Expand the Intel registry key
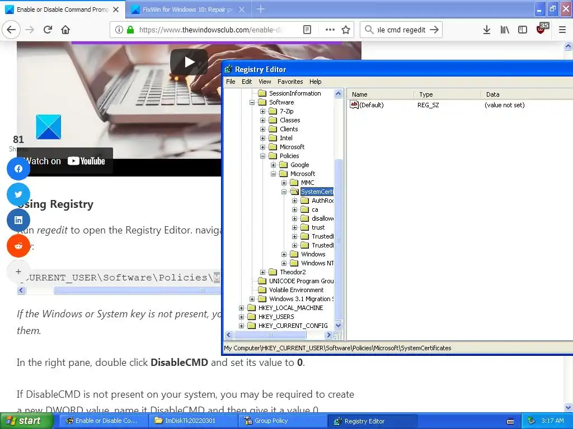This screenshot has width=573, height=429. click(x=263, y=139)
